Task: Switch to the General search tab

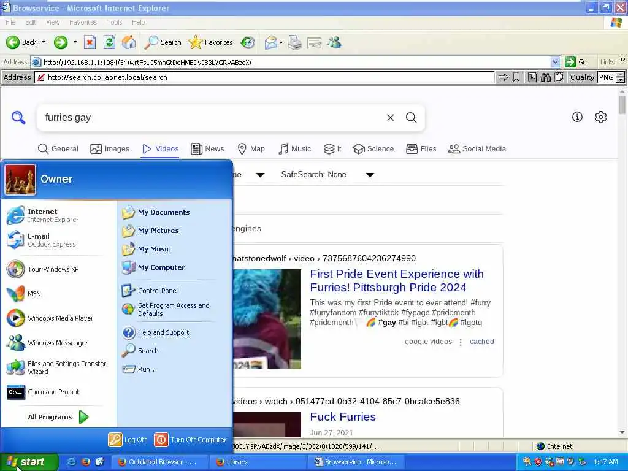Action: point(58,149)
